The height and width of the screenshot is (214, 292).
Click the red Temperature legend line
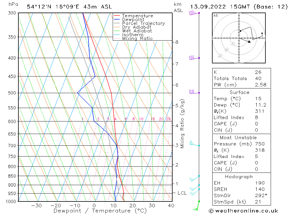117,16
